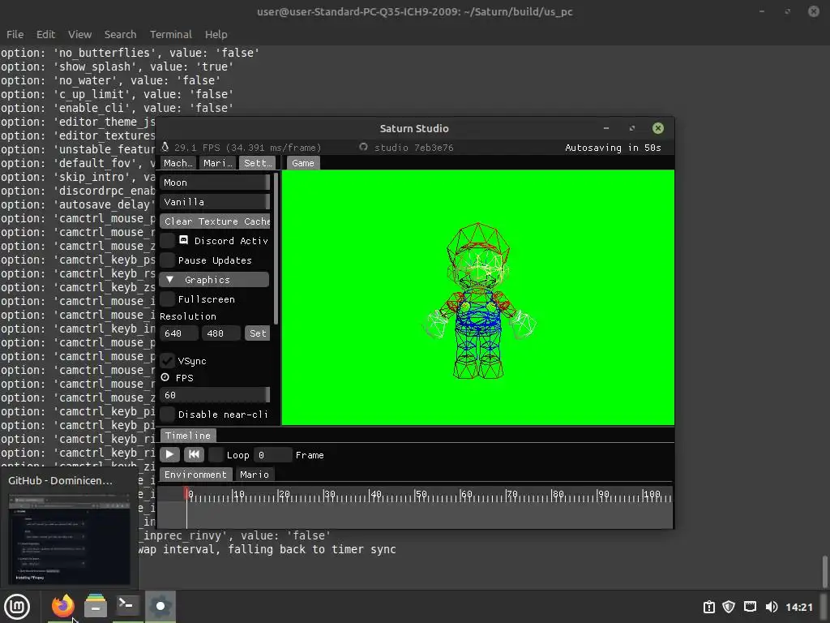Click the 'Autosaving in 50s' status text

pyautogui.click(x=613, y=148)
